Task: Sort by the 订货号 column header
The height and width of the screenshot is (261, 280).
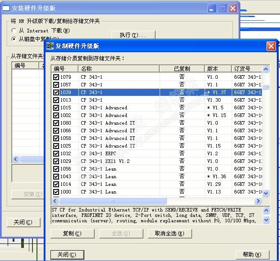Action: click(247, 69)
